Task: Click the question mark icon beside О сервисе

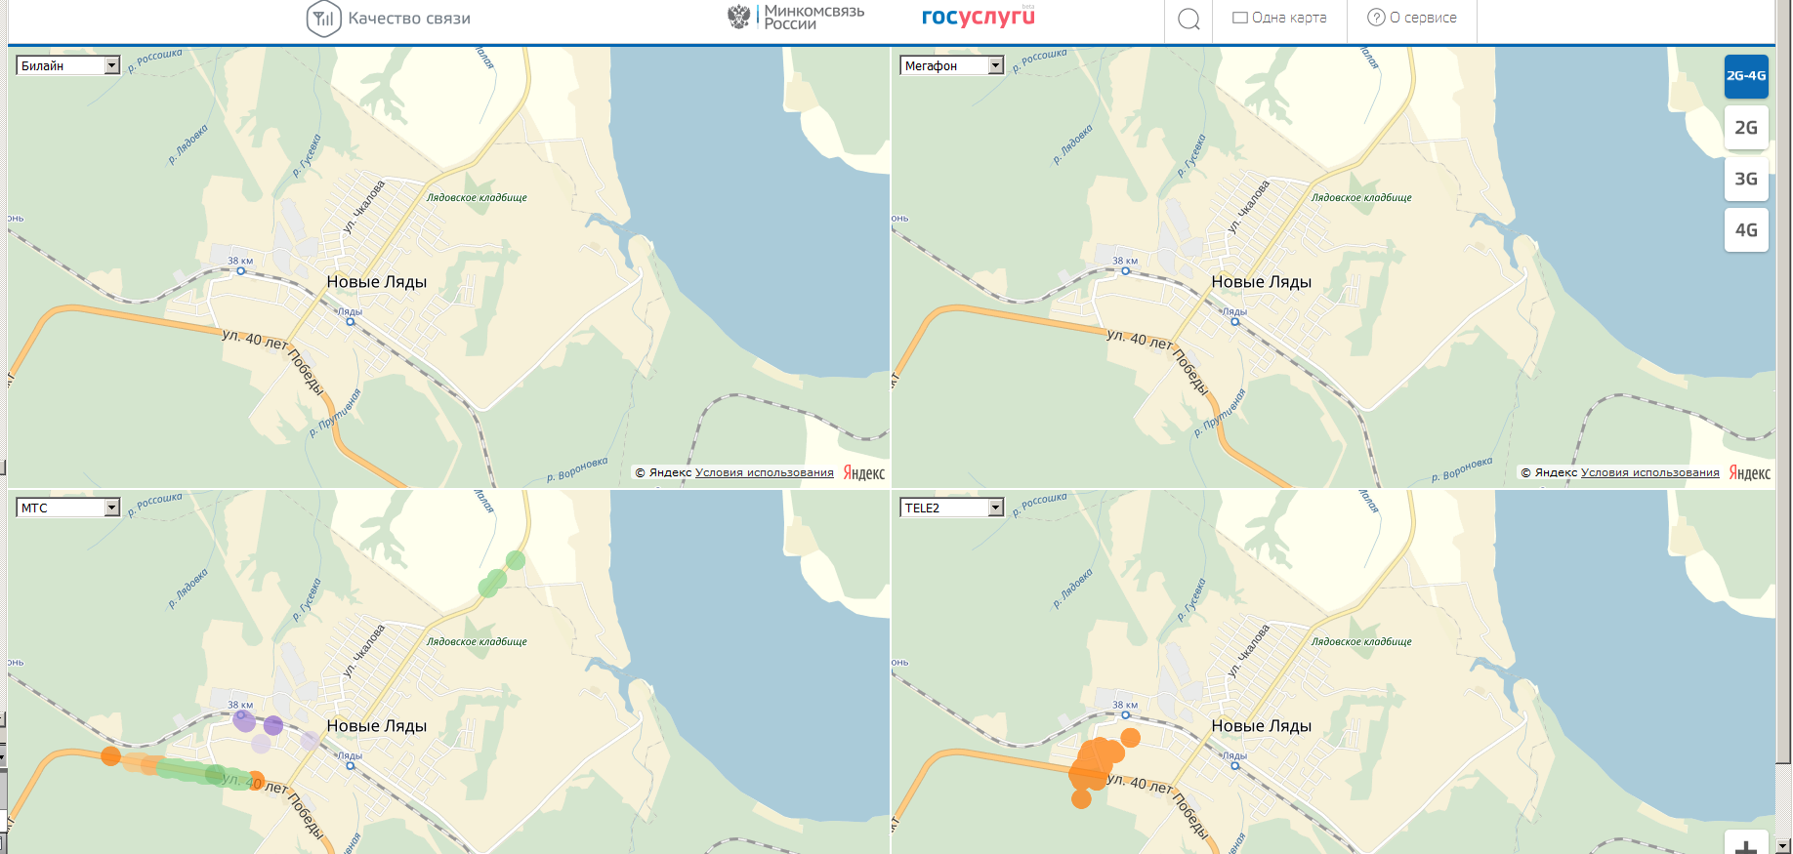Action: coord(1376,18)
